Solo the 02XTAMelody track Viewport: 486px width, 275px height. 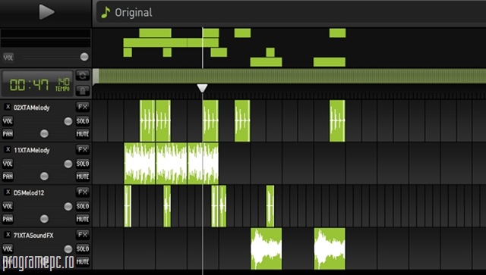pos(83,121)
